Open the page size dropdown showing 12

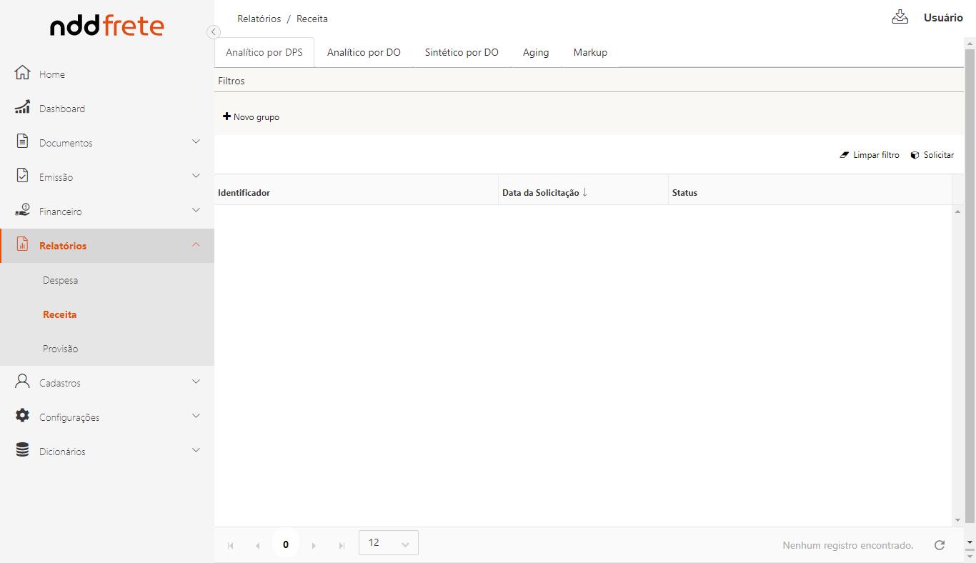pyautogui.click(x=388, y=543)
